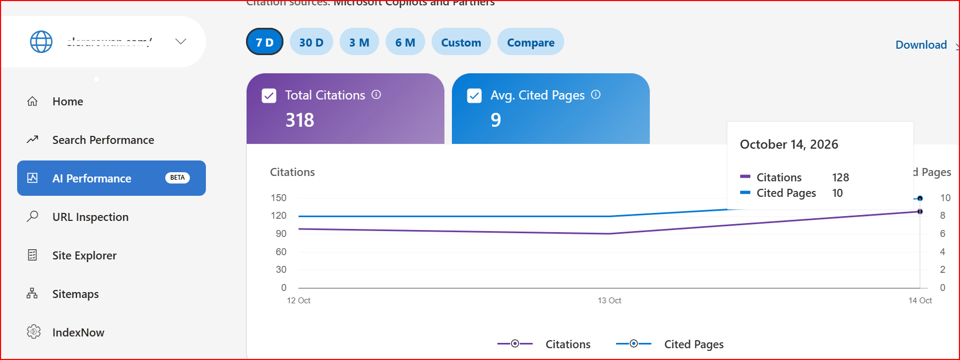The height and width of the screenshot is (360, 960).
Task: Click the globe site icon
Action: 41,42
